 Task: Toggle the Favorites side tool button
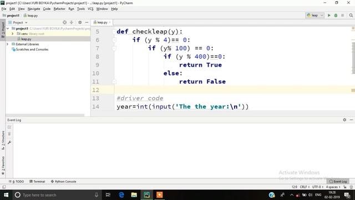pyautogui.click(x=3, y=166)
